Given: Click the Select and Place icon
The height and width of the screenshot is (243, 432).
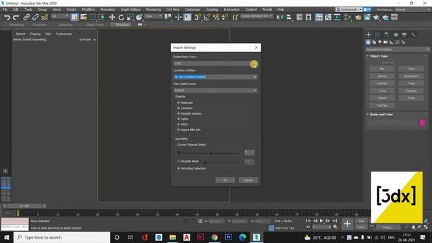Looking at the screenshot, I should click(139, 18).
